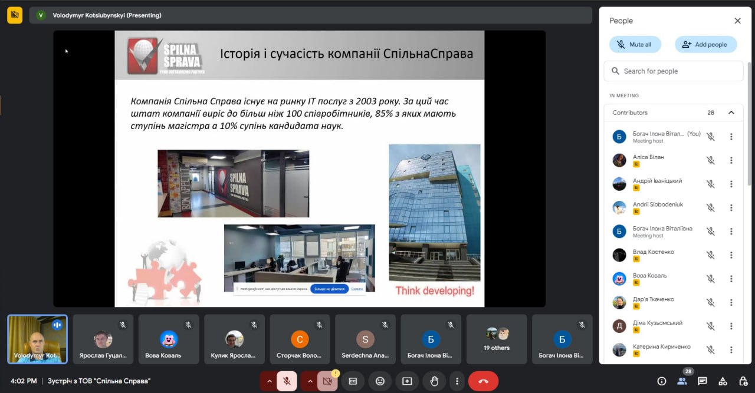This screenshot has height=393, width=755.
Task: Turn on the camera in the call bar
Action: [x=327, y=381]
